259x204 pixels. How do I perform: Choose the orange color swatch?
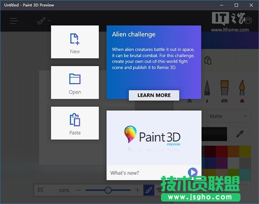point(234,151)
